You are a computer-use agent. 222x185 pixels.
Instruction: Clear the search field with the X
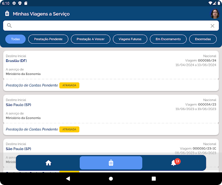[x=212, y=26]
